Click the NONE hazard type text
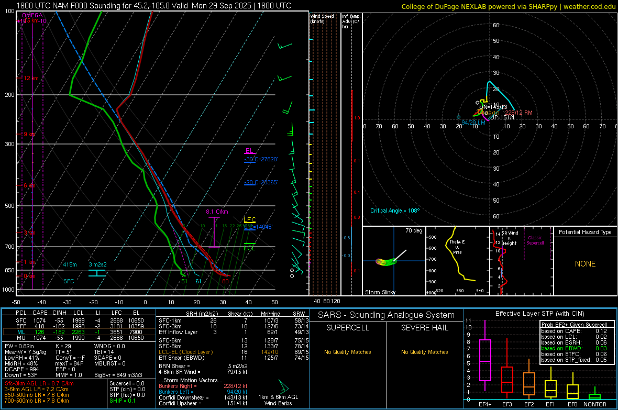 point(585,264)
